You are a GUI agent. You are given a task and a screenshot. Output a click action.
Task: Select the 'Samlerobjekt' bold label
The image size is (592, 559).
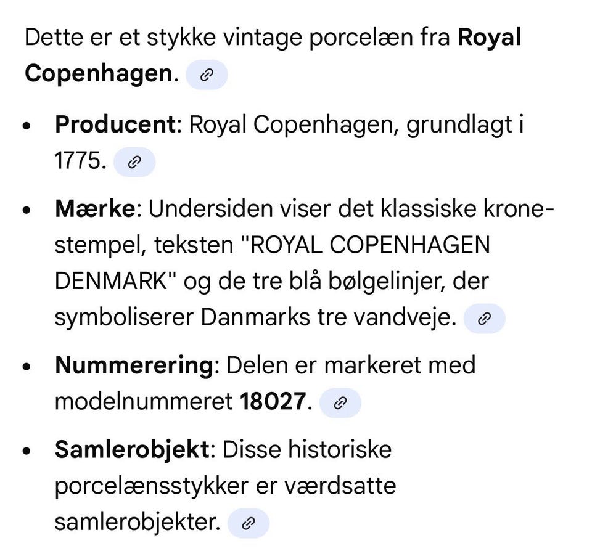[x=132, y=449]
